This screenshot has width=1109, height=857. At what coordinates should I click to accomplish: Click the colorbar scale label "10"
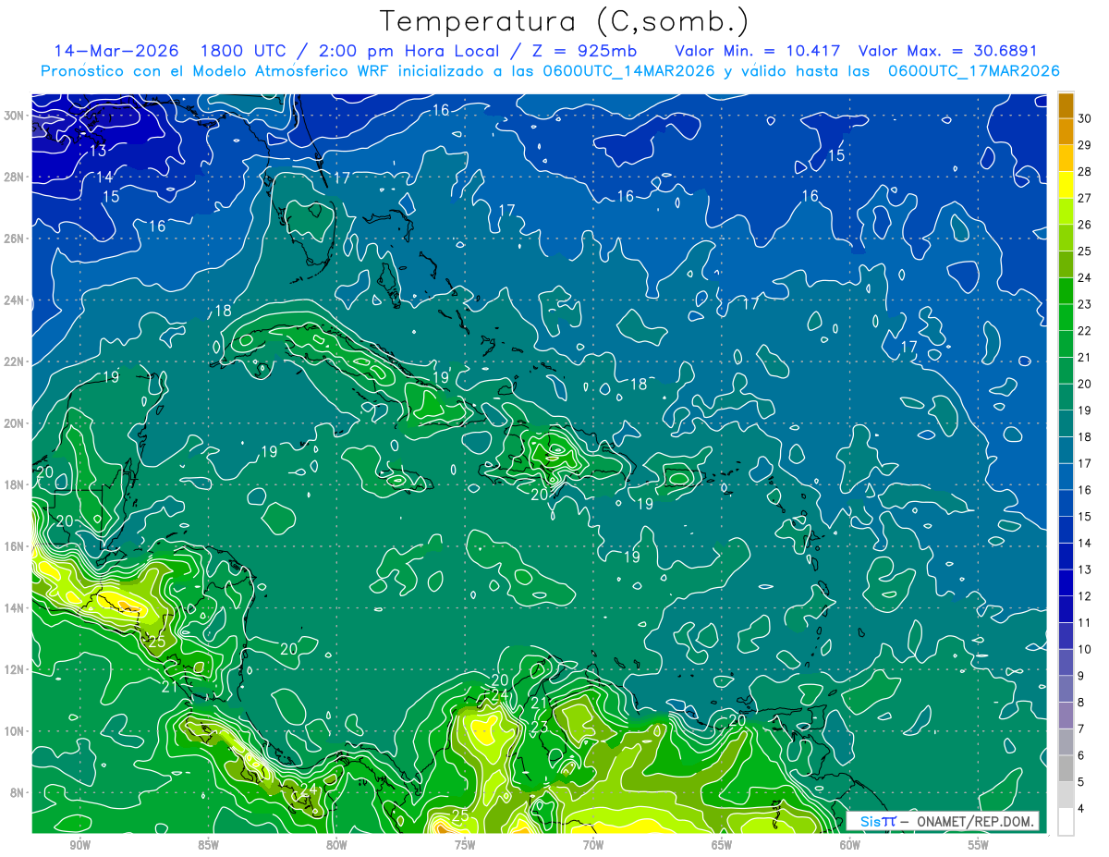1085,649
